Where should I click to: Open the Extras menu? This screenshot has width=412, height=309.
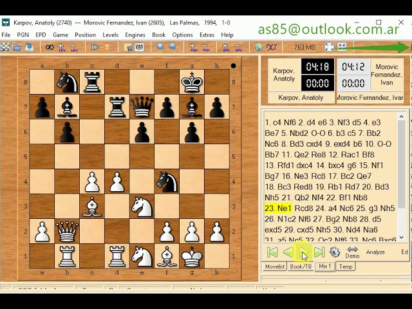(x=207, y=35)
